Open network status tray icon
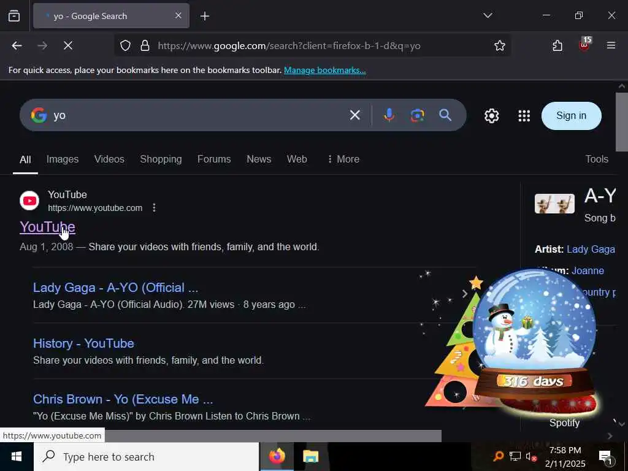Image resolution: width=628 pixels, height=471 pixels. [515, 456]
